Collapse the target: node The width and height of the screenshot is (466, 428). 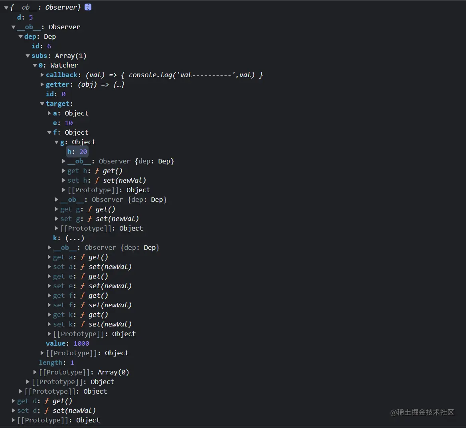click(42, 104)
